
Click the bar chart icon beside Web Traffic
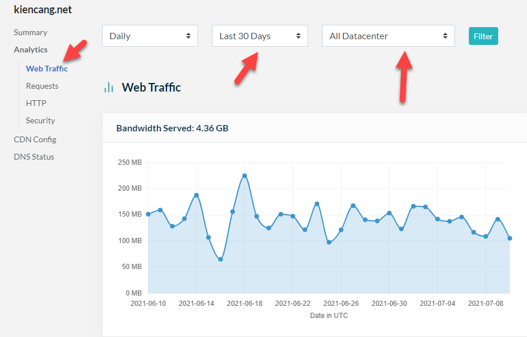coord(108,88)
